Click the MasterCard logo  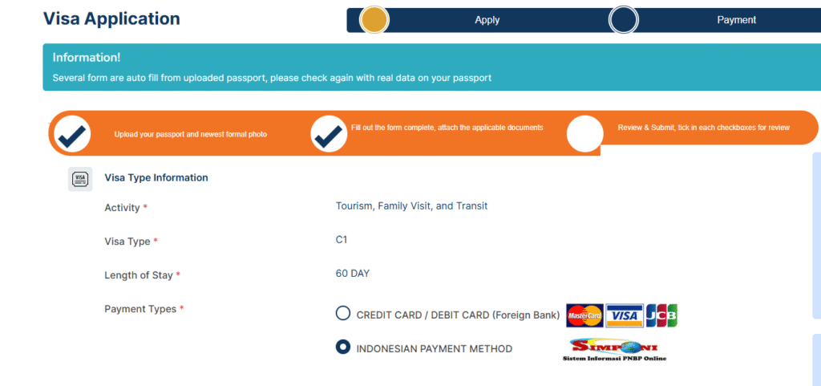584,316
